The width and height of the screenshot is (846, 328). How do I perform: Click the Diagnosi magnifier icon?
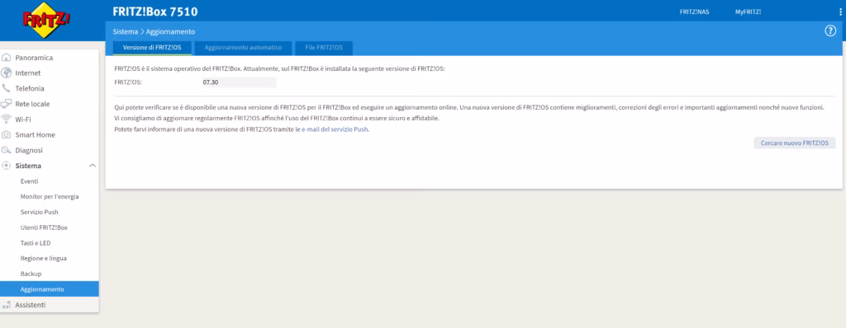[x=7, y=150]
